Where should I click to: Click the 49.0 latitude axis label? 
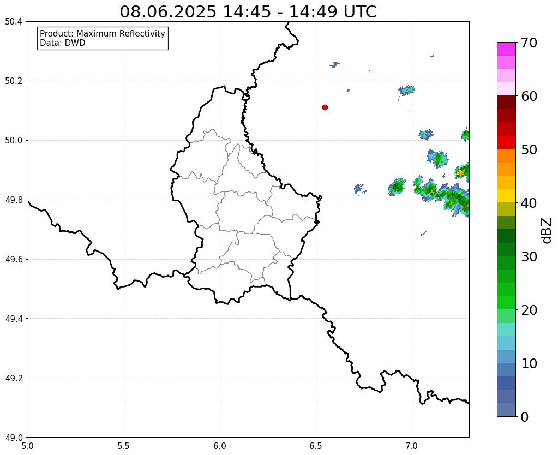coord(14,437)
